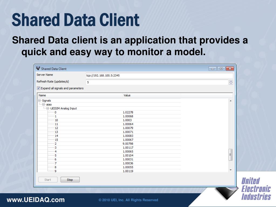Minimize the Shared Data Client window
The height and width of the screenshot is (207, 276).
[213, 69]
